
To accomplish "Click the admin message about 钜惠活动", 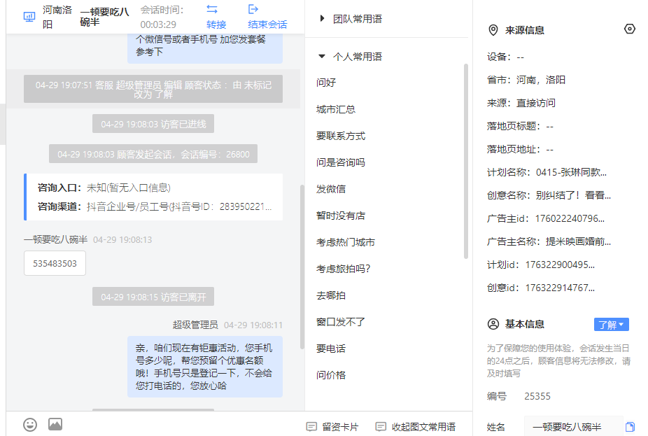I will pos(205,367).
